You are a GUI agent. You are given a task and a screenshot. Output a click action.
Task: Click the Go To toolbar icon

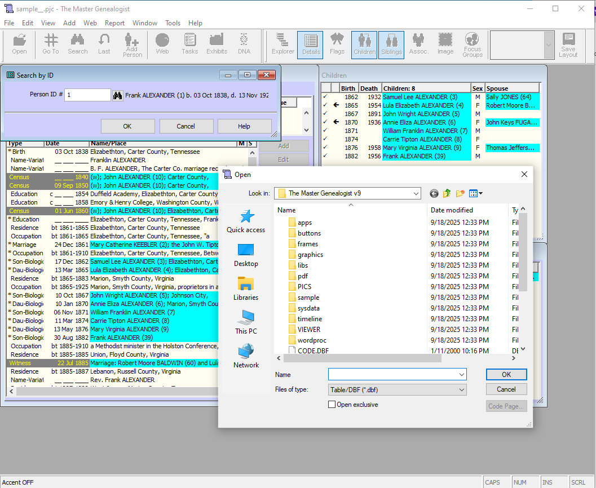coord(51,43)
